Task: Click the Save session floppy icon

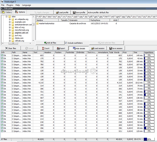Action: pyautogui.click(x=110, y=48)
